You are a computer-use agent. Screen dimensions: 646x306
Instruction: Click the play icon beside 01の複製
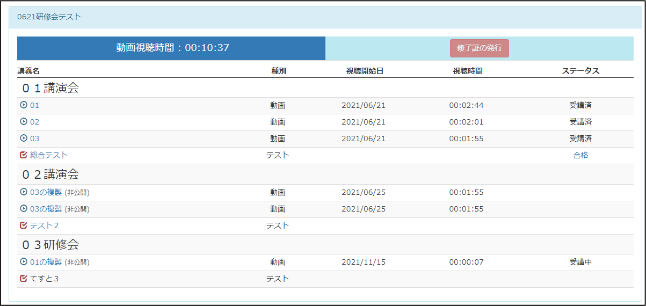[x=23, y=262]
